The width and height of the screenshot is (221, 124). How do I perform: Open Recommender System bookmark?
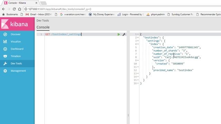coord(209,14)
